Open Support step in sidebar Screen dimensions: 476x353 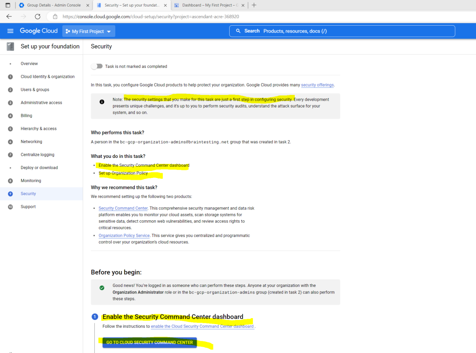click(28, 207)
